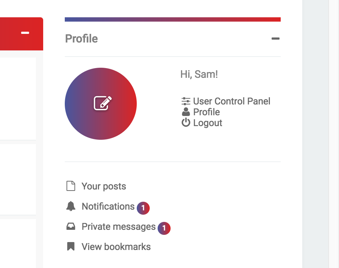The width and height of the screenshot is (339, 268).
Task: Click the page icon next to Your posts
Action: 71,186
